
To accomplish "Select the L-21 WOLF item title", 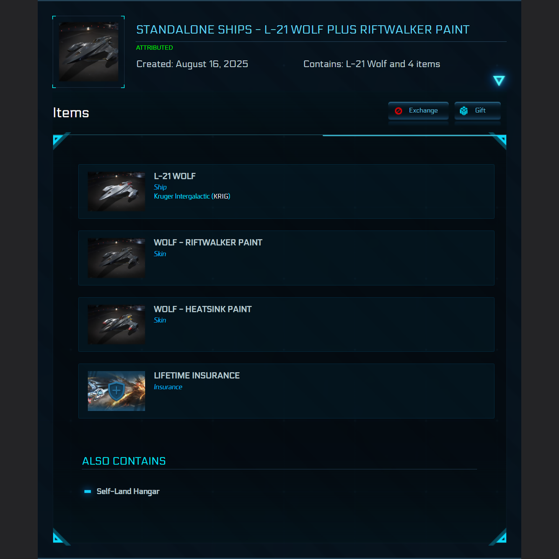I will point(175,176).
